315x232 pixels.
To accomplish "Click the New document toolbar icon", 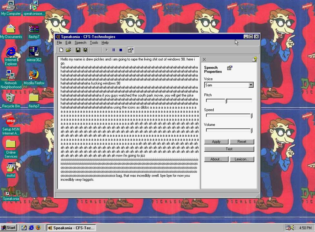I will pos(61,50).
